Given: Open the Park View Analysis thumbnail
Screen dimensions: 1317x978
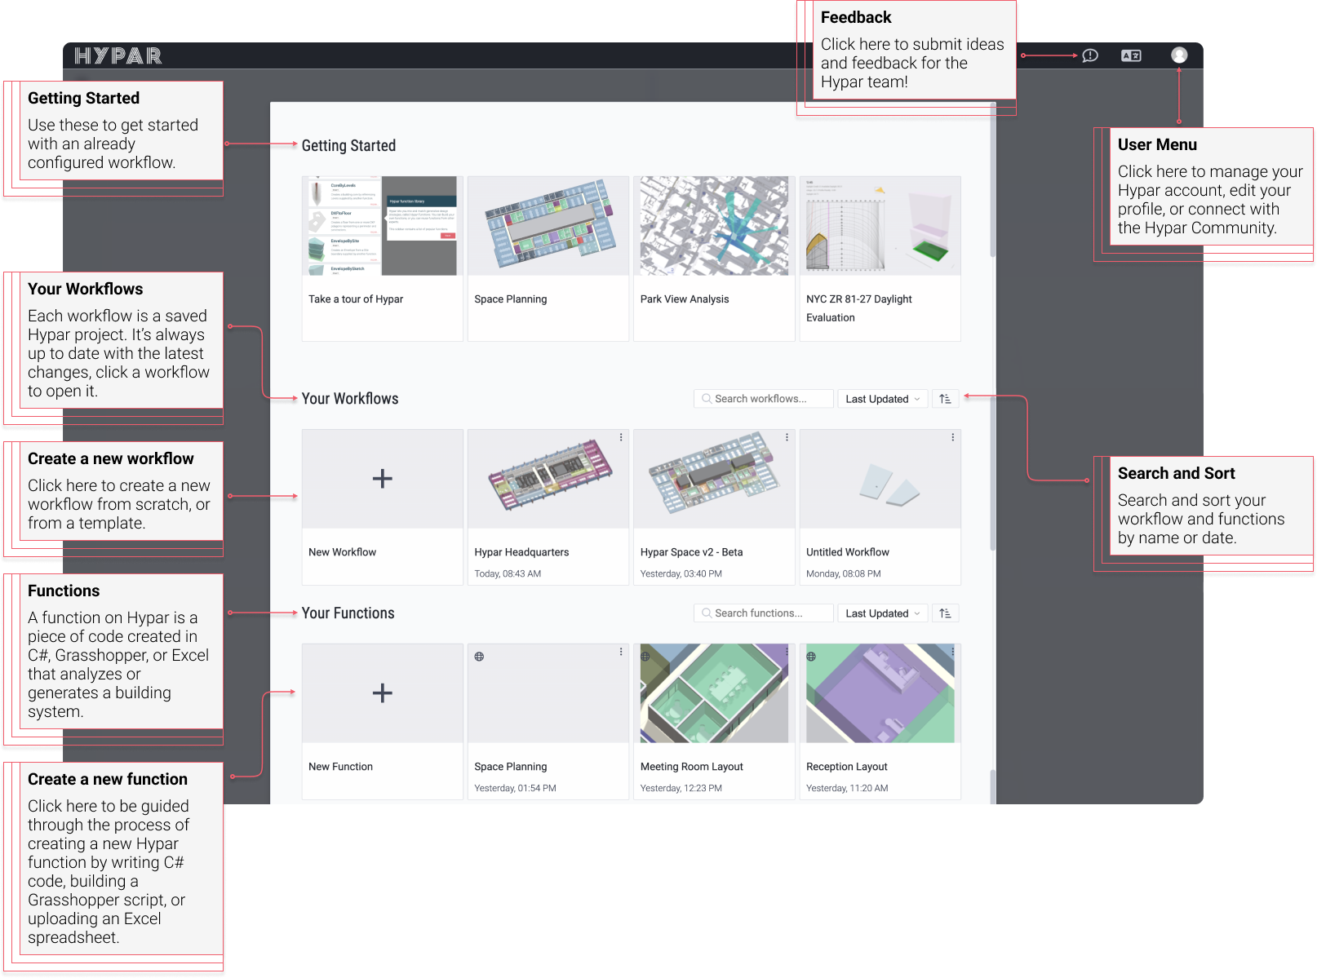Looking at the screenshot, I should pyautogui.click(x=714, y=226).
